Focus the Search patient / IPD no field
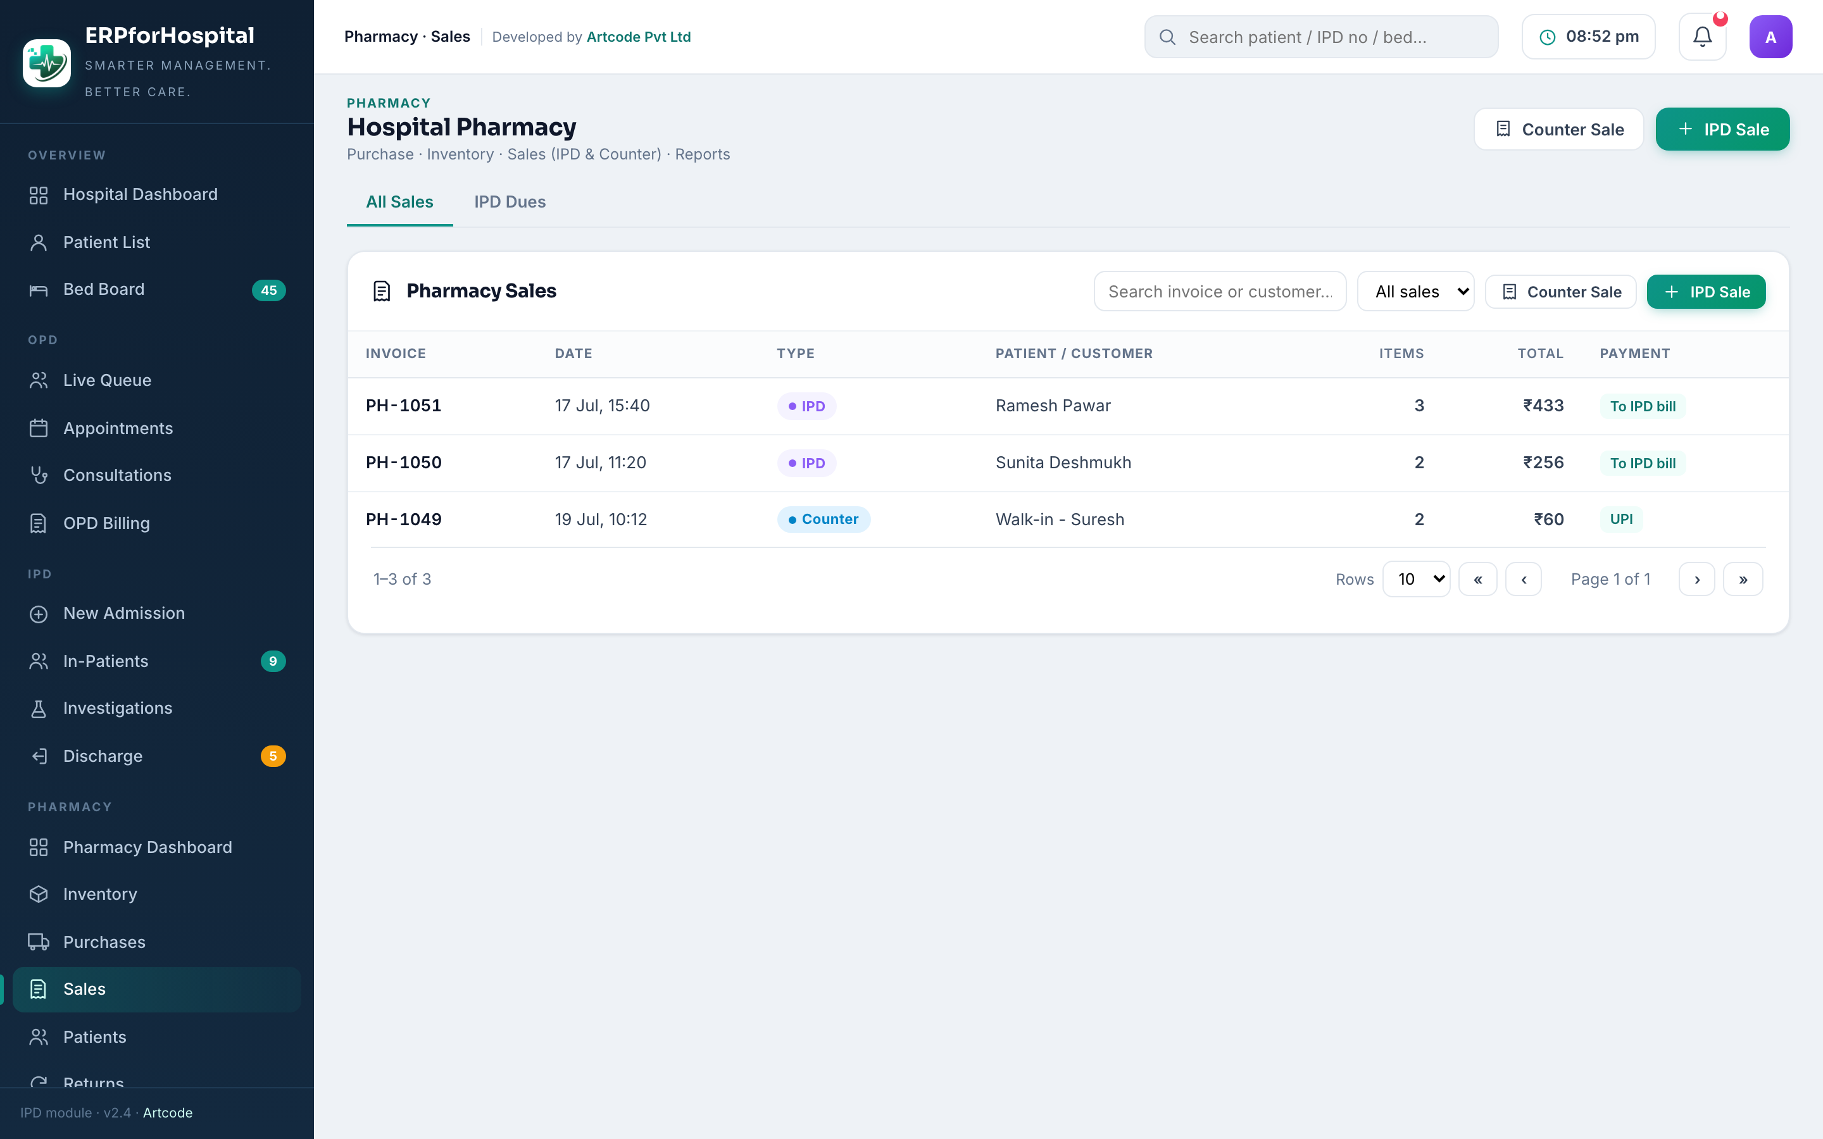This screenshot has width=1823, height=1139. 1321,37
